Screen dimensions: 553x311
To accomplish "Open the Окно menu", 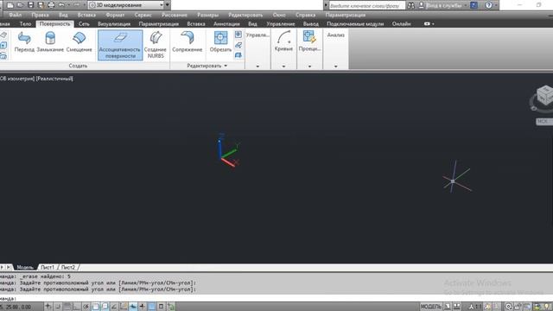I will click(279, 15).
